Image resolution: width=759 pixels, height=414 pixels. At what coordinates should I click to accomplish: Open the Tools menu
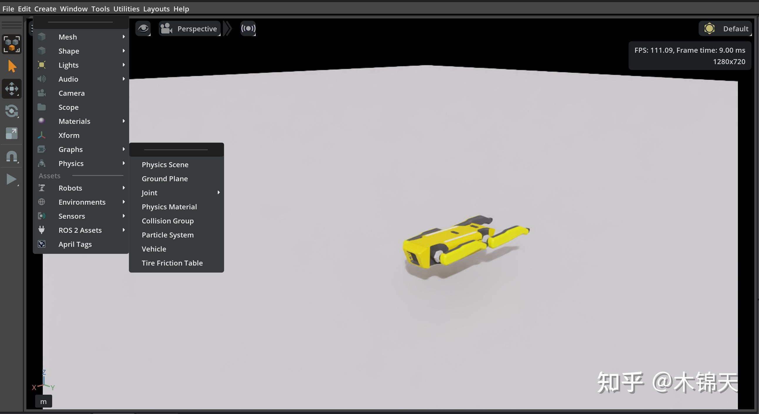tap(100, 8)
